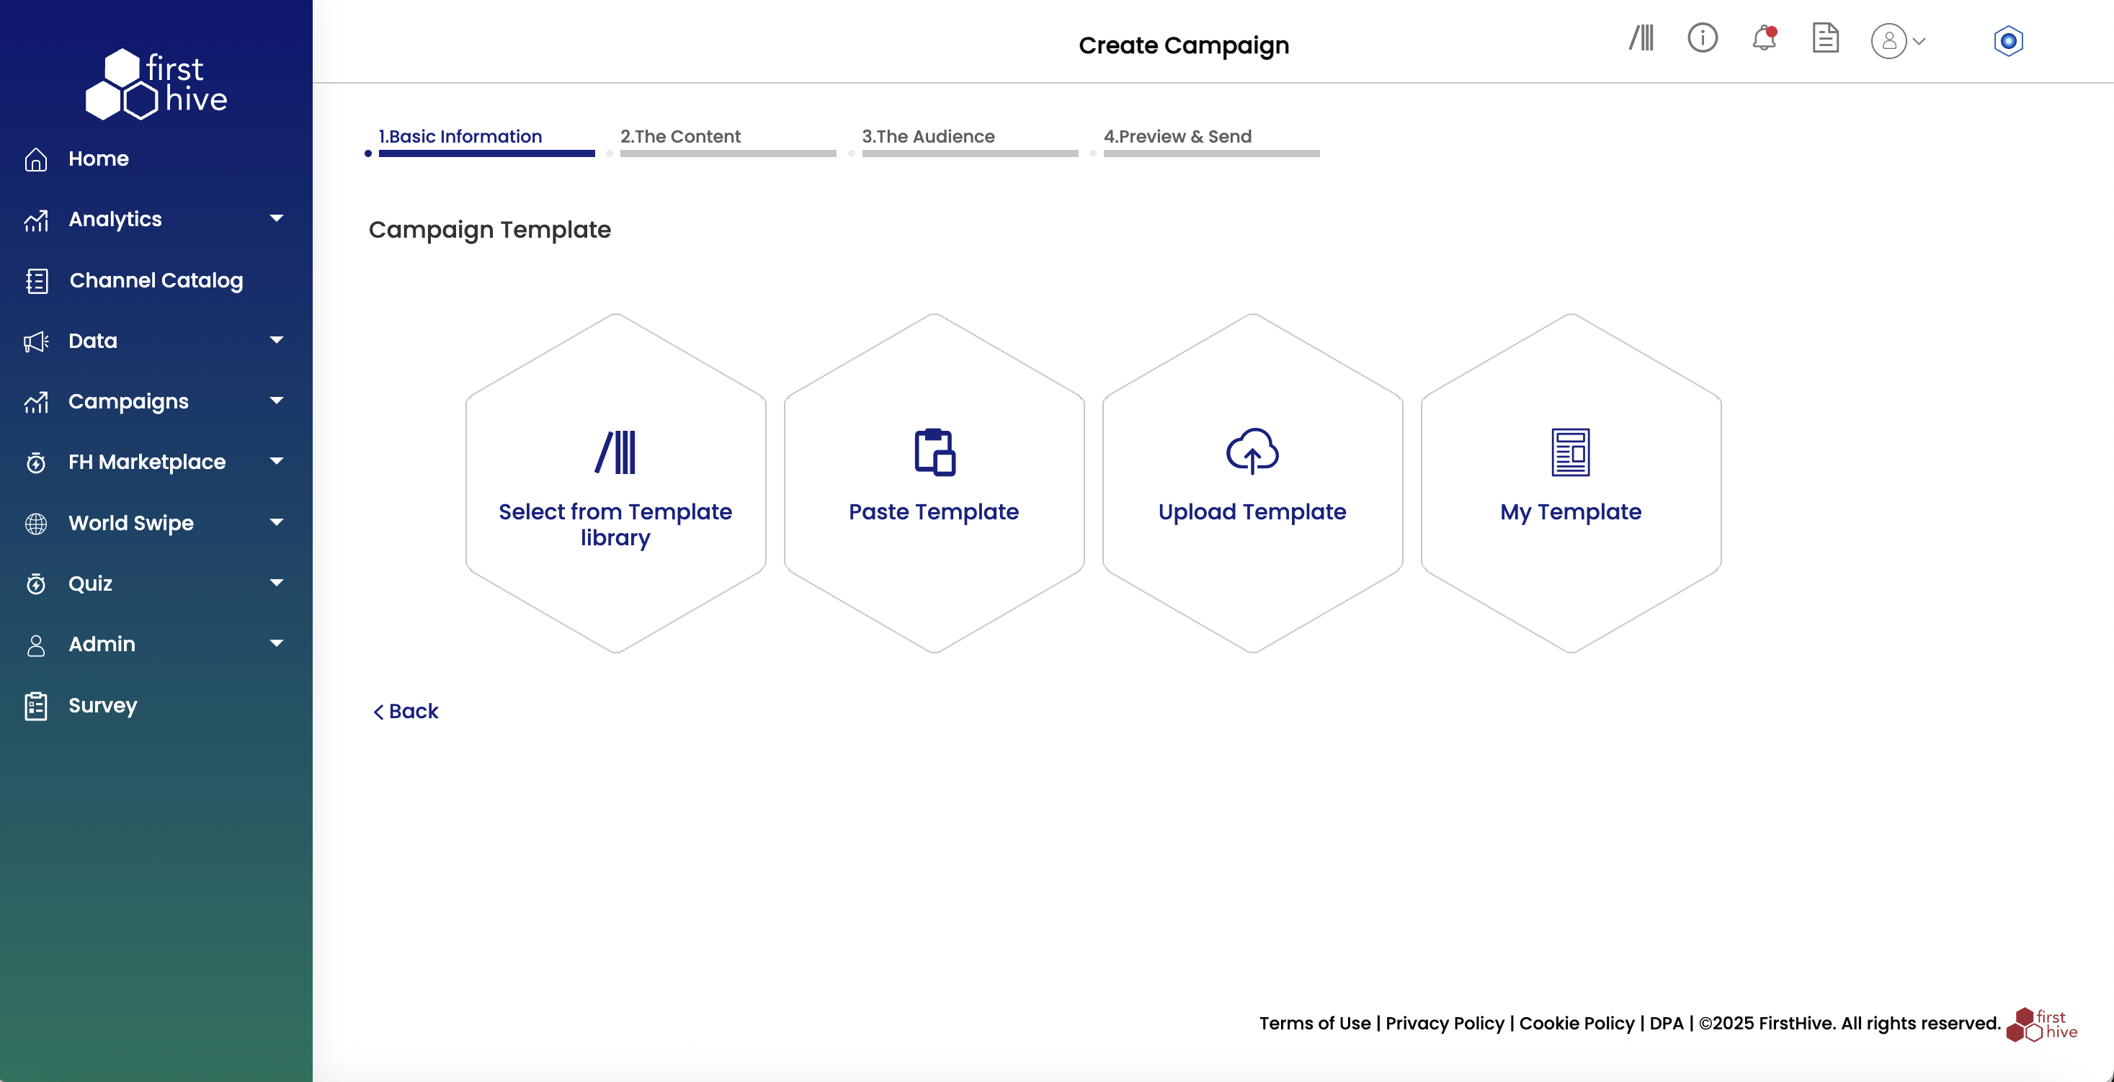Open Privacy Policy link
This screenshot has height=1082, width=2114.
point(1445,1024)
